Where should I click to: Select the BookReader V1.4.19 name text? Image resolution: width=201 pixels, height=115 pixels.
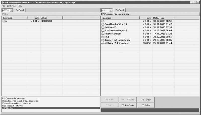coord(116,24)
